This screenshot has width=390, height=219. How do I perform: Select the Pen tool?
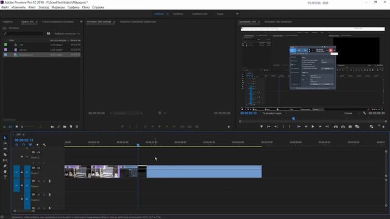tap(5, 166)
